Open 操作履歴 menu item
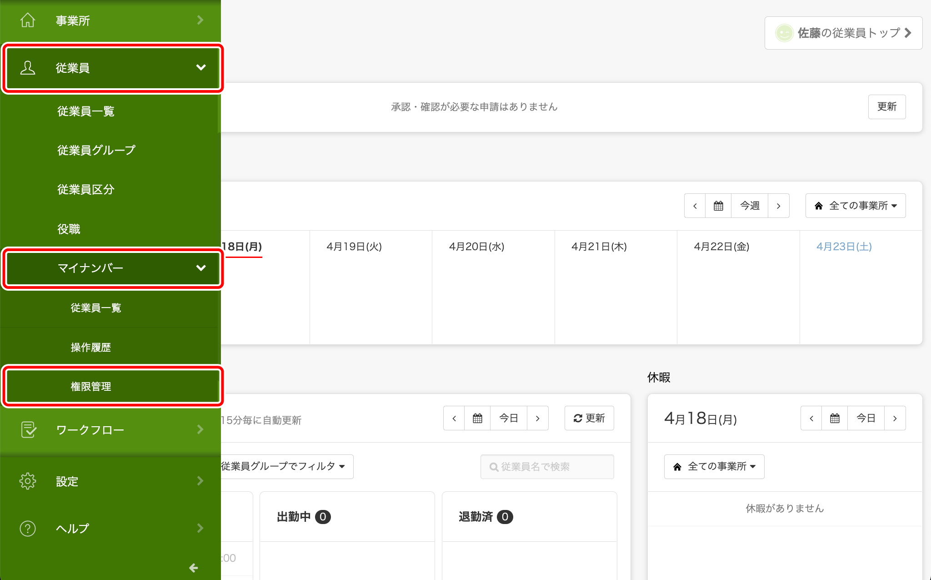Screen dimensions: 931x580 (110, 348)
